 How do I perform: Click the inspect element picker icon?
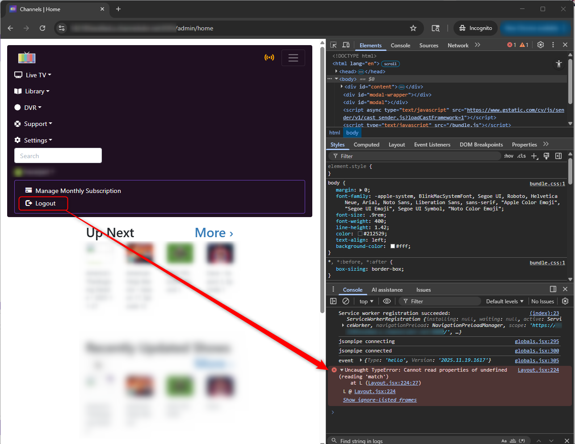[333, 45]
